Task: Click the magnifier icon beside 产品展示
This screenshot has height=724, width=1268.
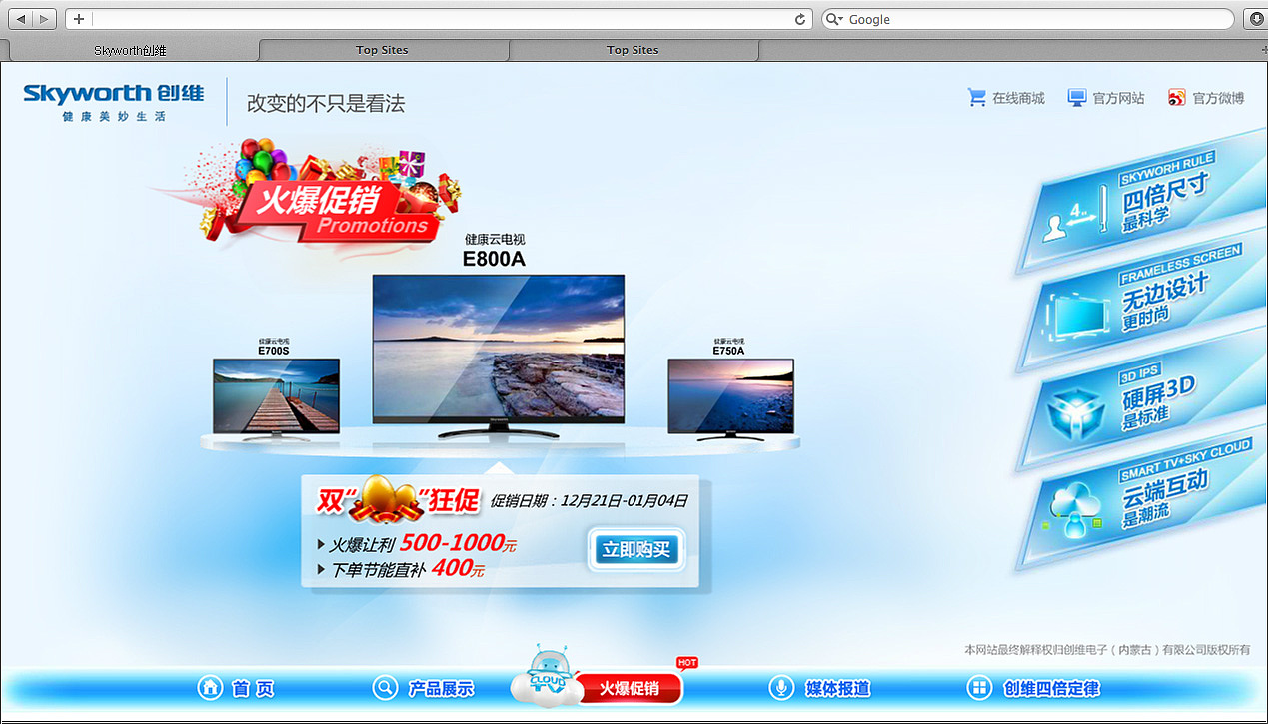Action: (x=385, y=688)
